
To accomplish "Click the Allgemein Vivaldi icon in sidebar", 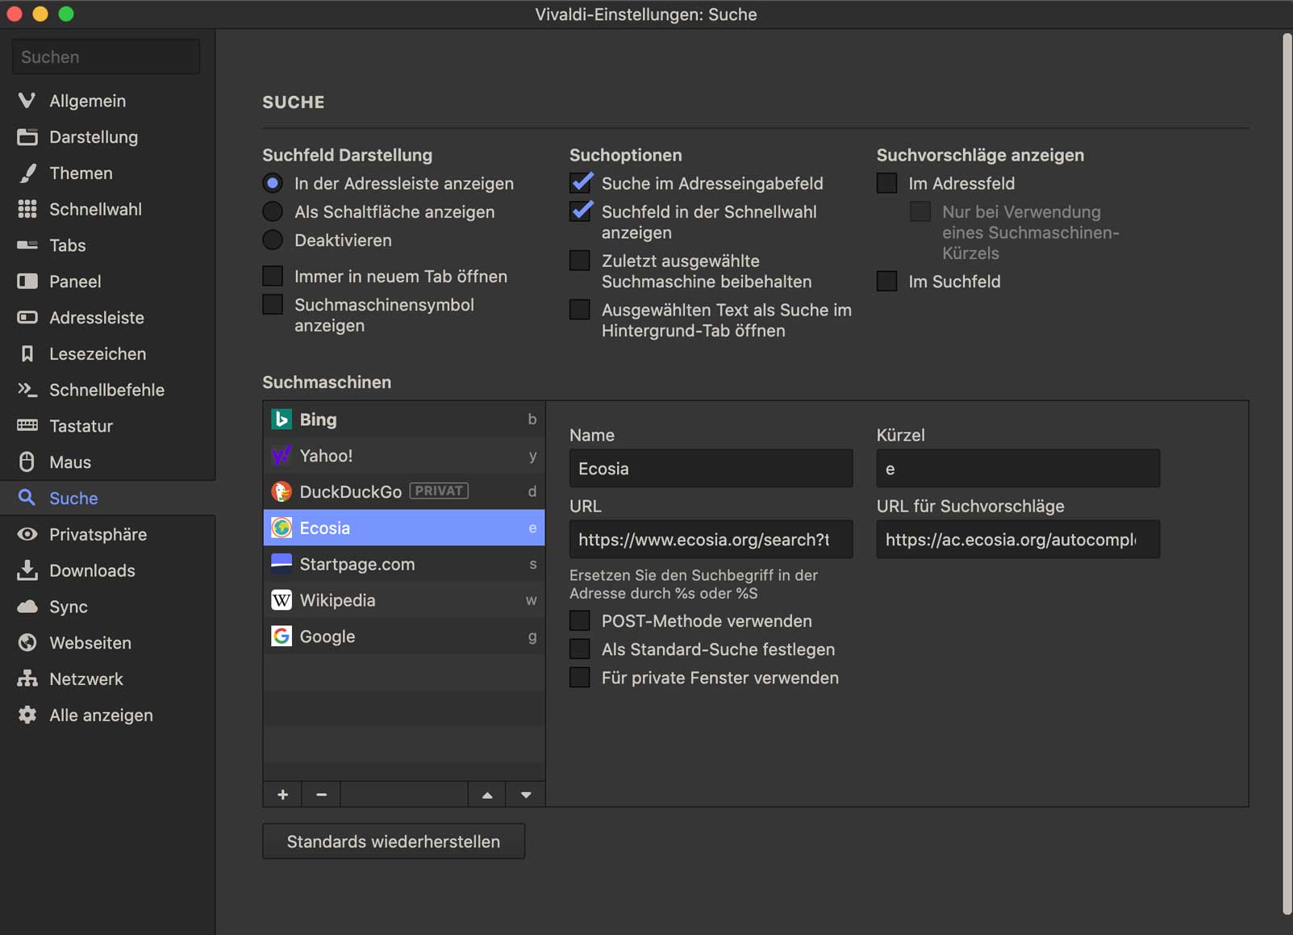I will [x=27, y=100].
